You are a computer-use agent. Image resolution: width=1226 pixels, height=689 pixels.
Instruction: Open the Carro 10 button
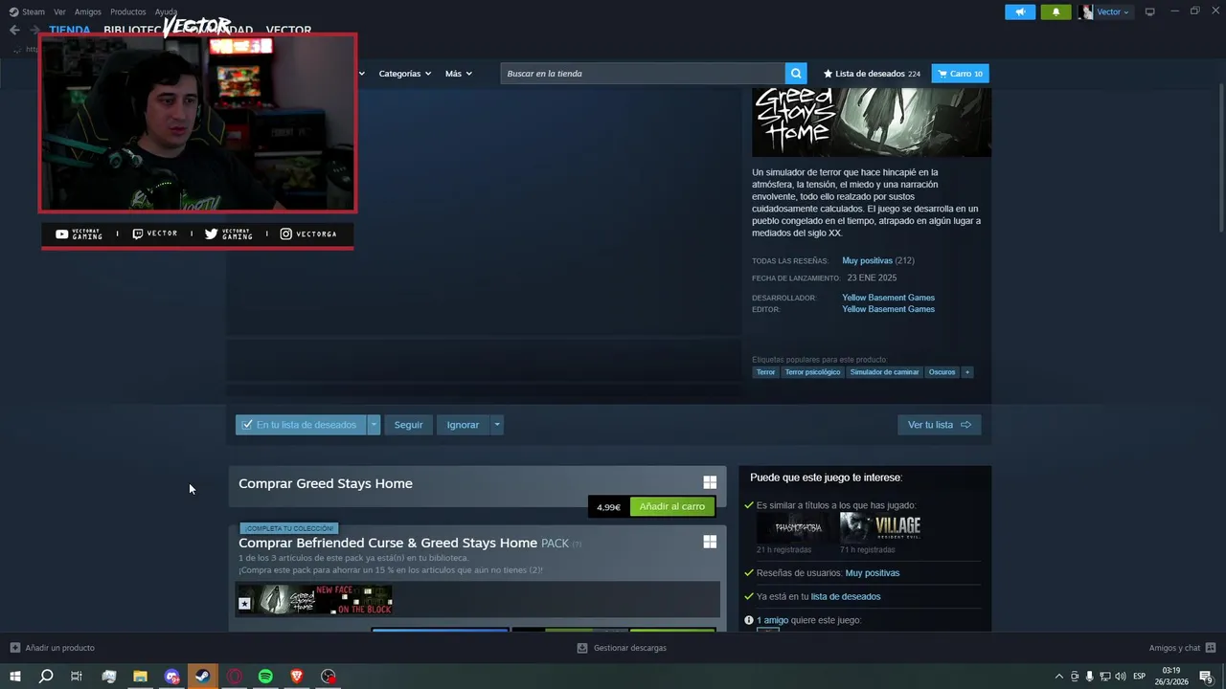pyautogui.click(x=960, y=74)
